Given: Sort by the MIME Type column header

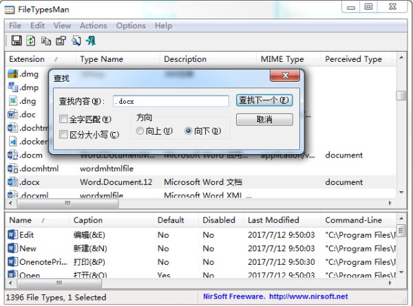Looking at the screenshot, I should (x=288, y=59).
